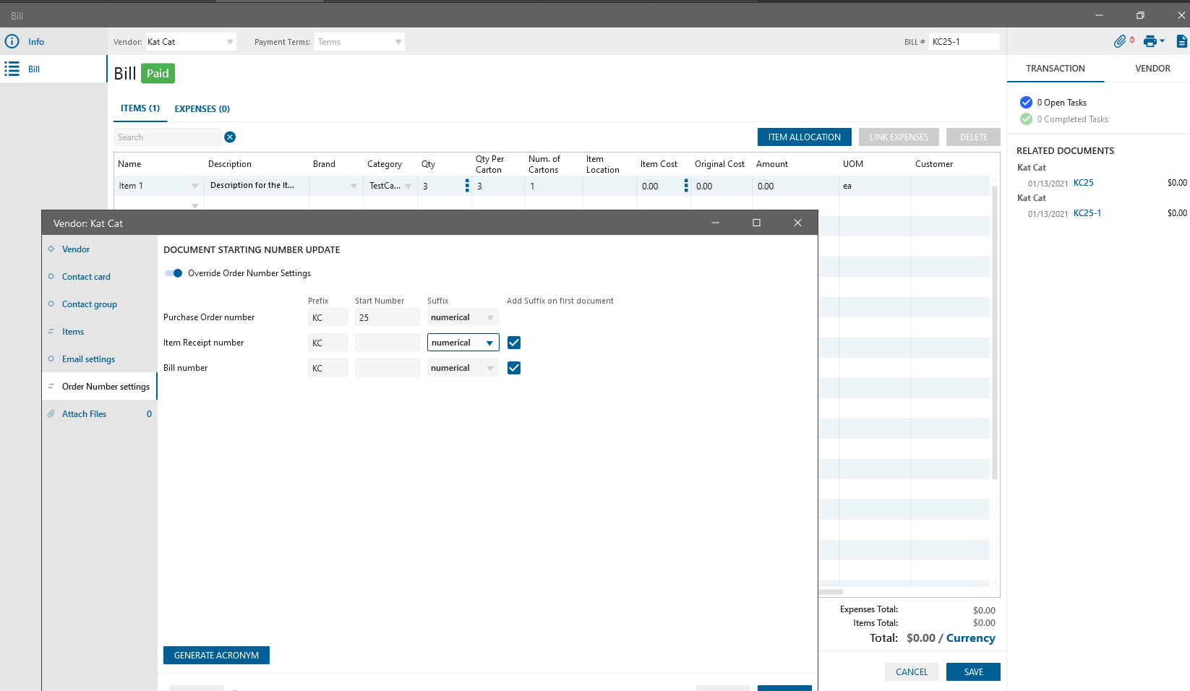Viewport: 1190px width, 691px height.
Task: Click the printer icon in top toolbar
Action: 1150,41
